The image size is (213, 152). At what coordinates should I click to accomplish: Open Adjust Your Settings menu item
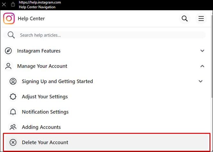tap(45, 97)
